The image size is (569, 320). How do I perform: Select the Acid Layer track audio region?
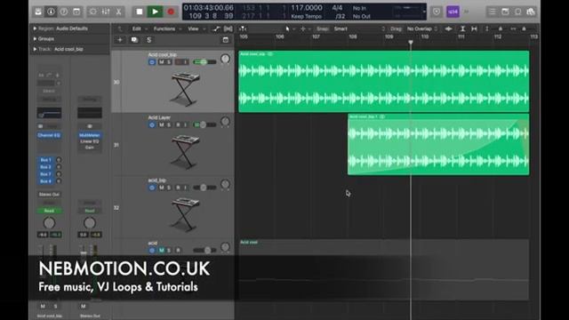point(438,144)
